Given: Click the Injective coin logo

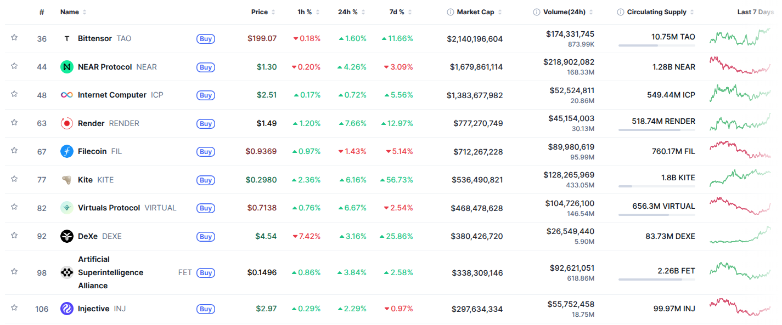Looking at the screenshot, I should pyautogui.click(x=67, y=309).
